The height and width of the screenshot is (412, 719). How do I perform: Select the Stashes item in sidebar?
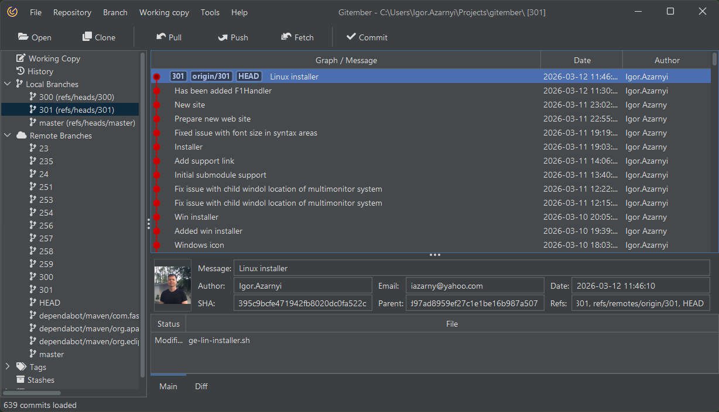tap(40, 380)
